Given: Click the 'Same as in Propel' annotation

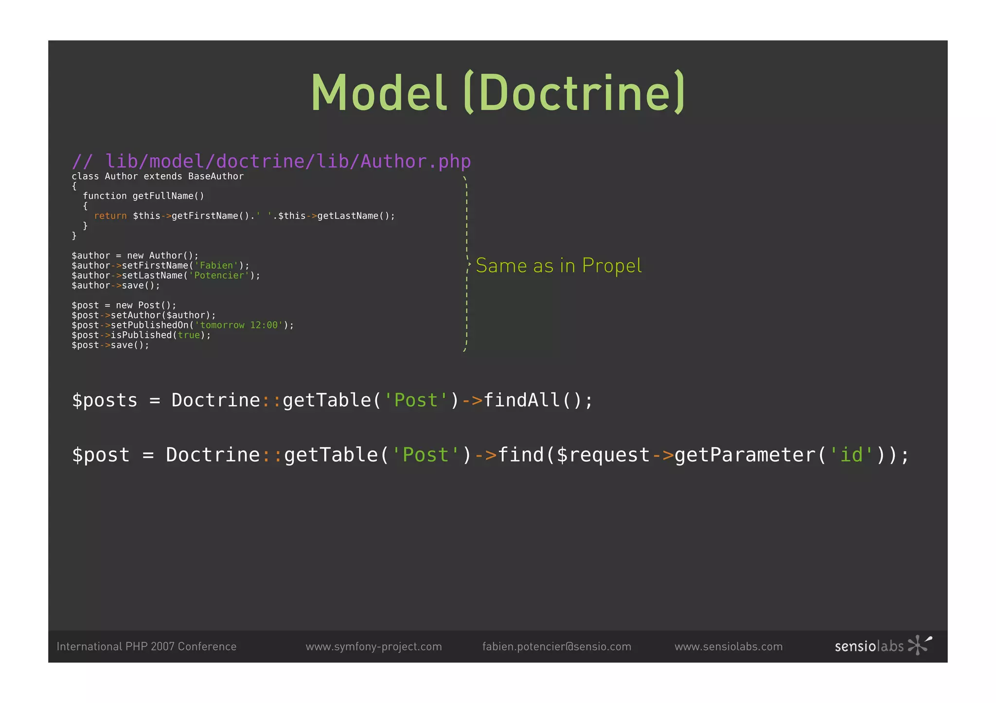Looking at the screenshot, I should point(558,266).
